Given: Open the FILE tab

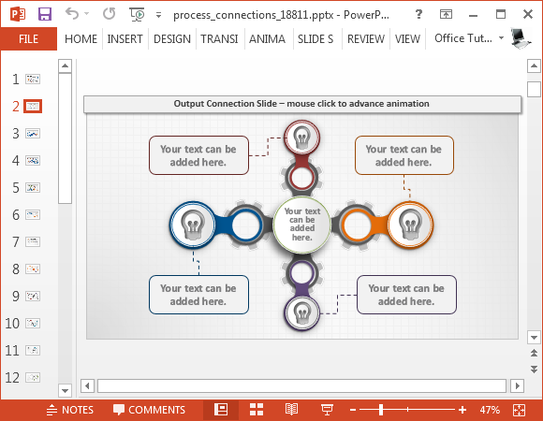Looking at the screenshot, I should pos(28,38).
